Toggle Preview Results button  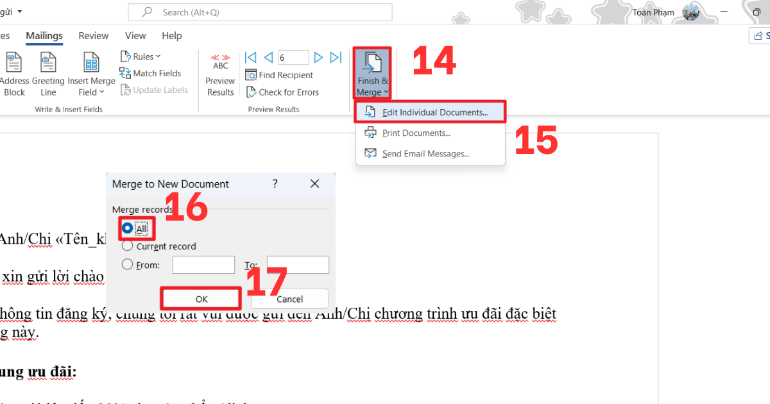click(x=220, y=74)
